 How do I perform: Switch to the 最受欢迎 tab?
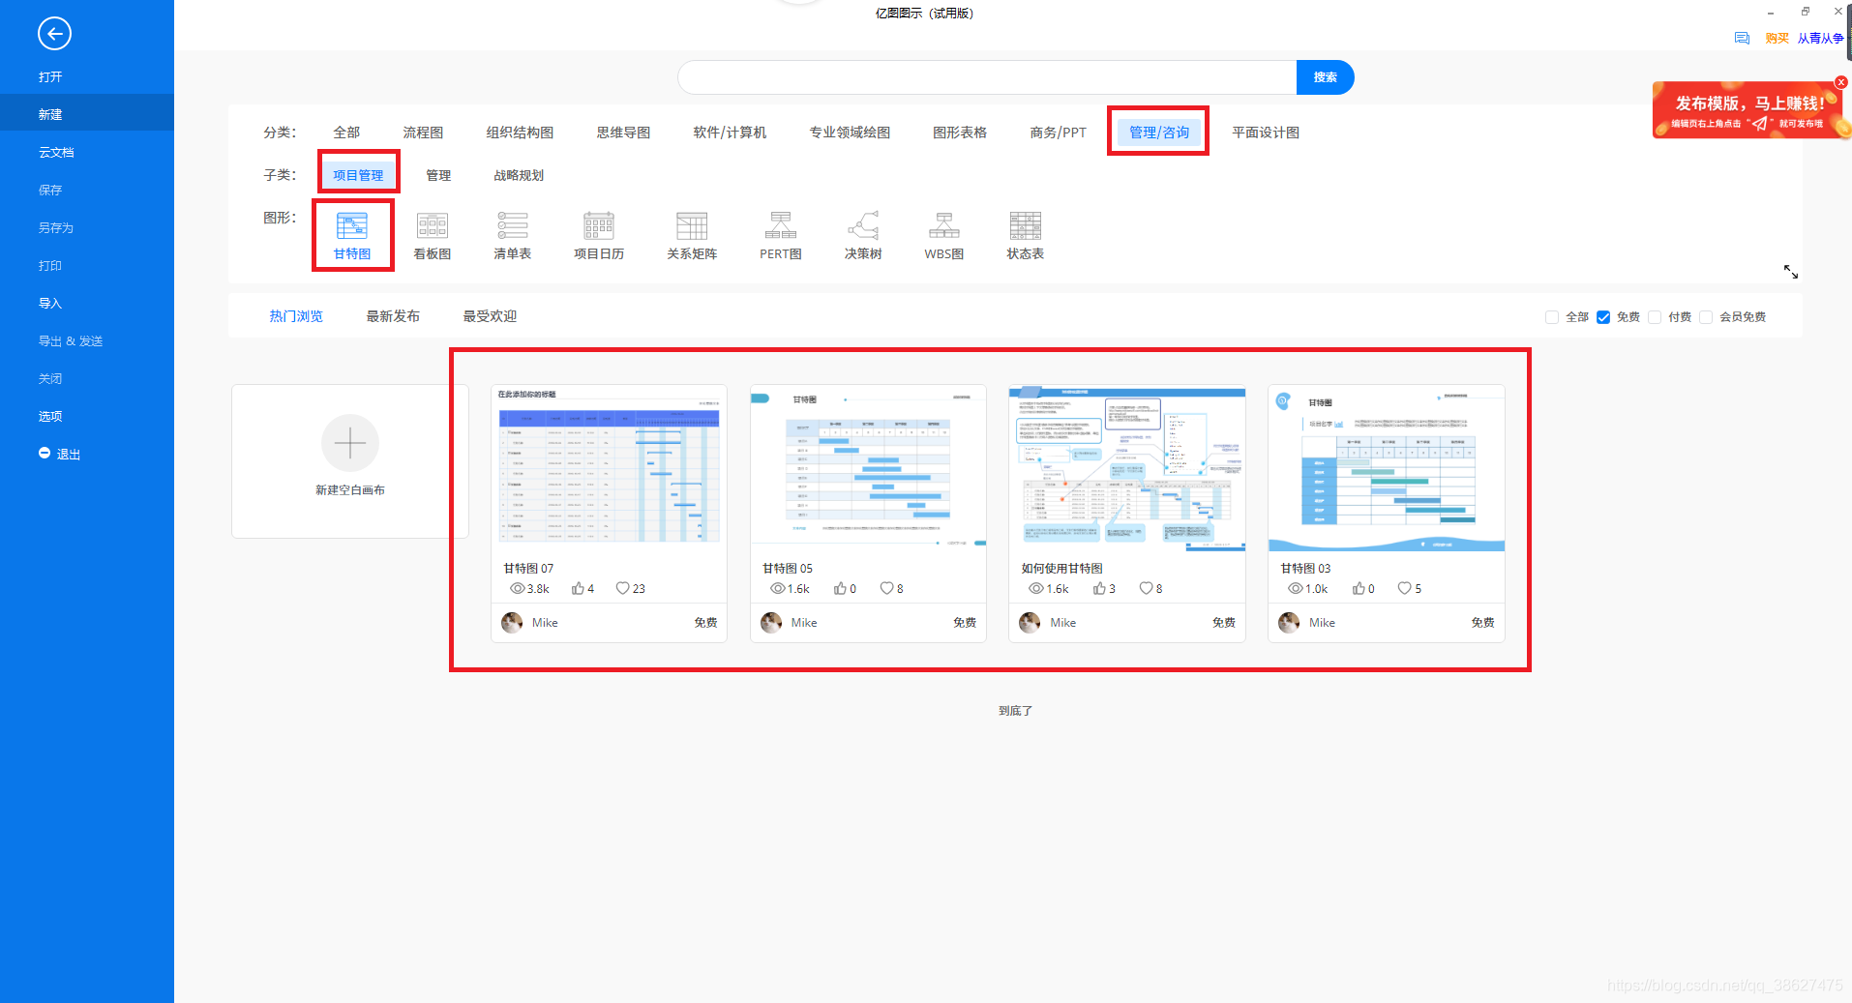tap(490, 316)
